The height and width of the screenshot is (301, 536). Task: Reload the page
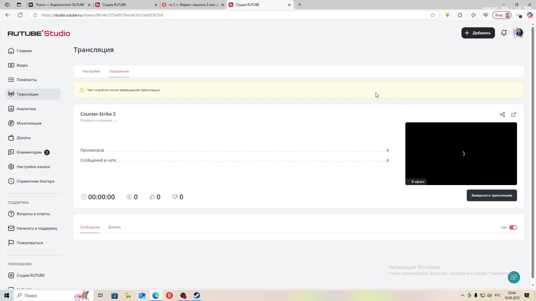click(x=20, y=15)
